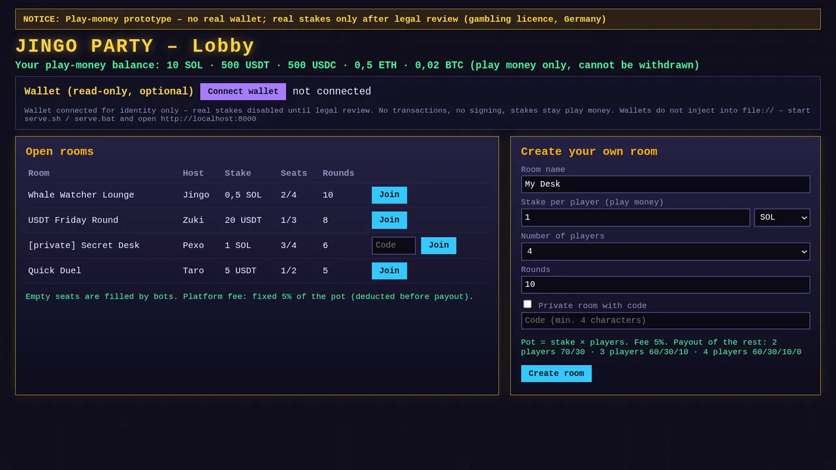Click the Rounds column header
Screen dimensions: 836x470
(338, 173)
